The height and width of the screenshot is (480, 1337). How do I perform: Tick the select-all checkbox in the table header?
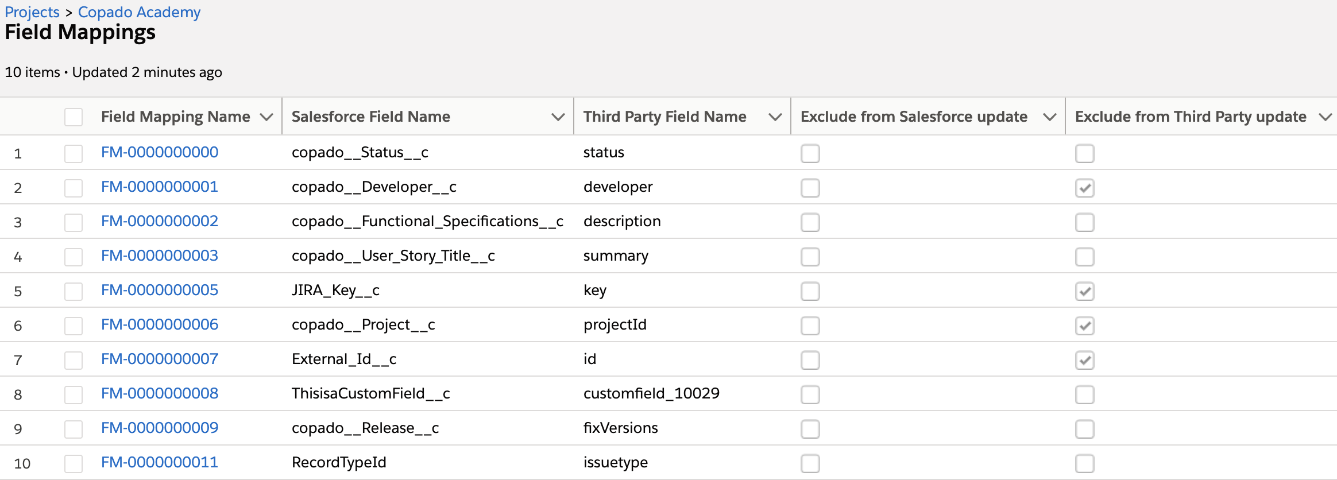pos(74,117)
